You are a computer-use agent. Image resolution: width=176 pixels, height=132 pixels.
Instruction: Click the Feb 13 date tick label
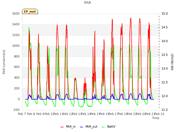pos(77,114)
